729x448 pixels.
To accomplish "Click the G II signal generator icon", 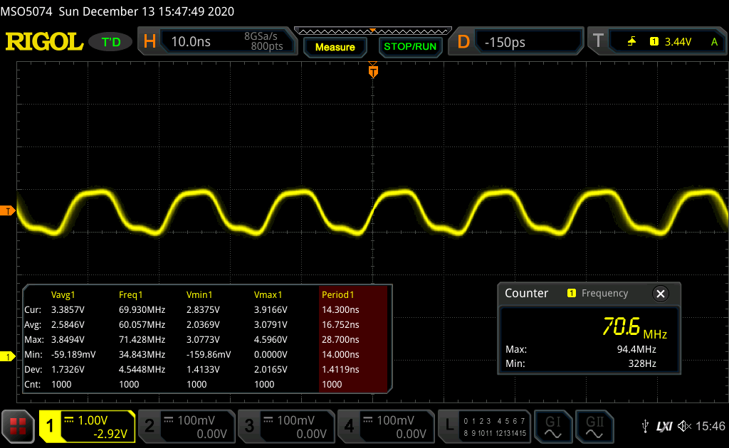I will point(594,426).
